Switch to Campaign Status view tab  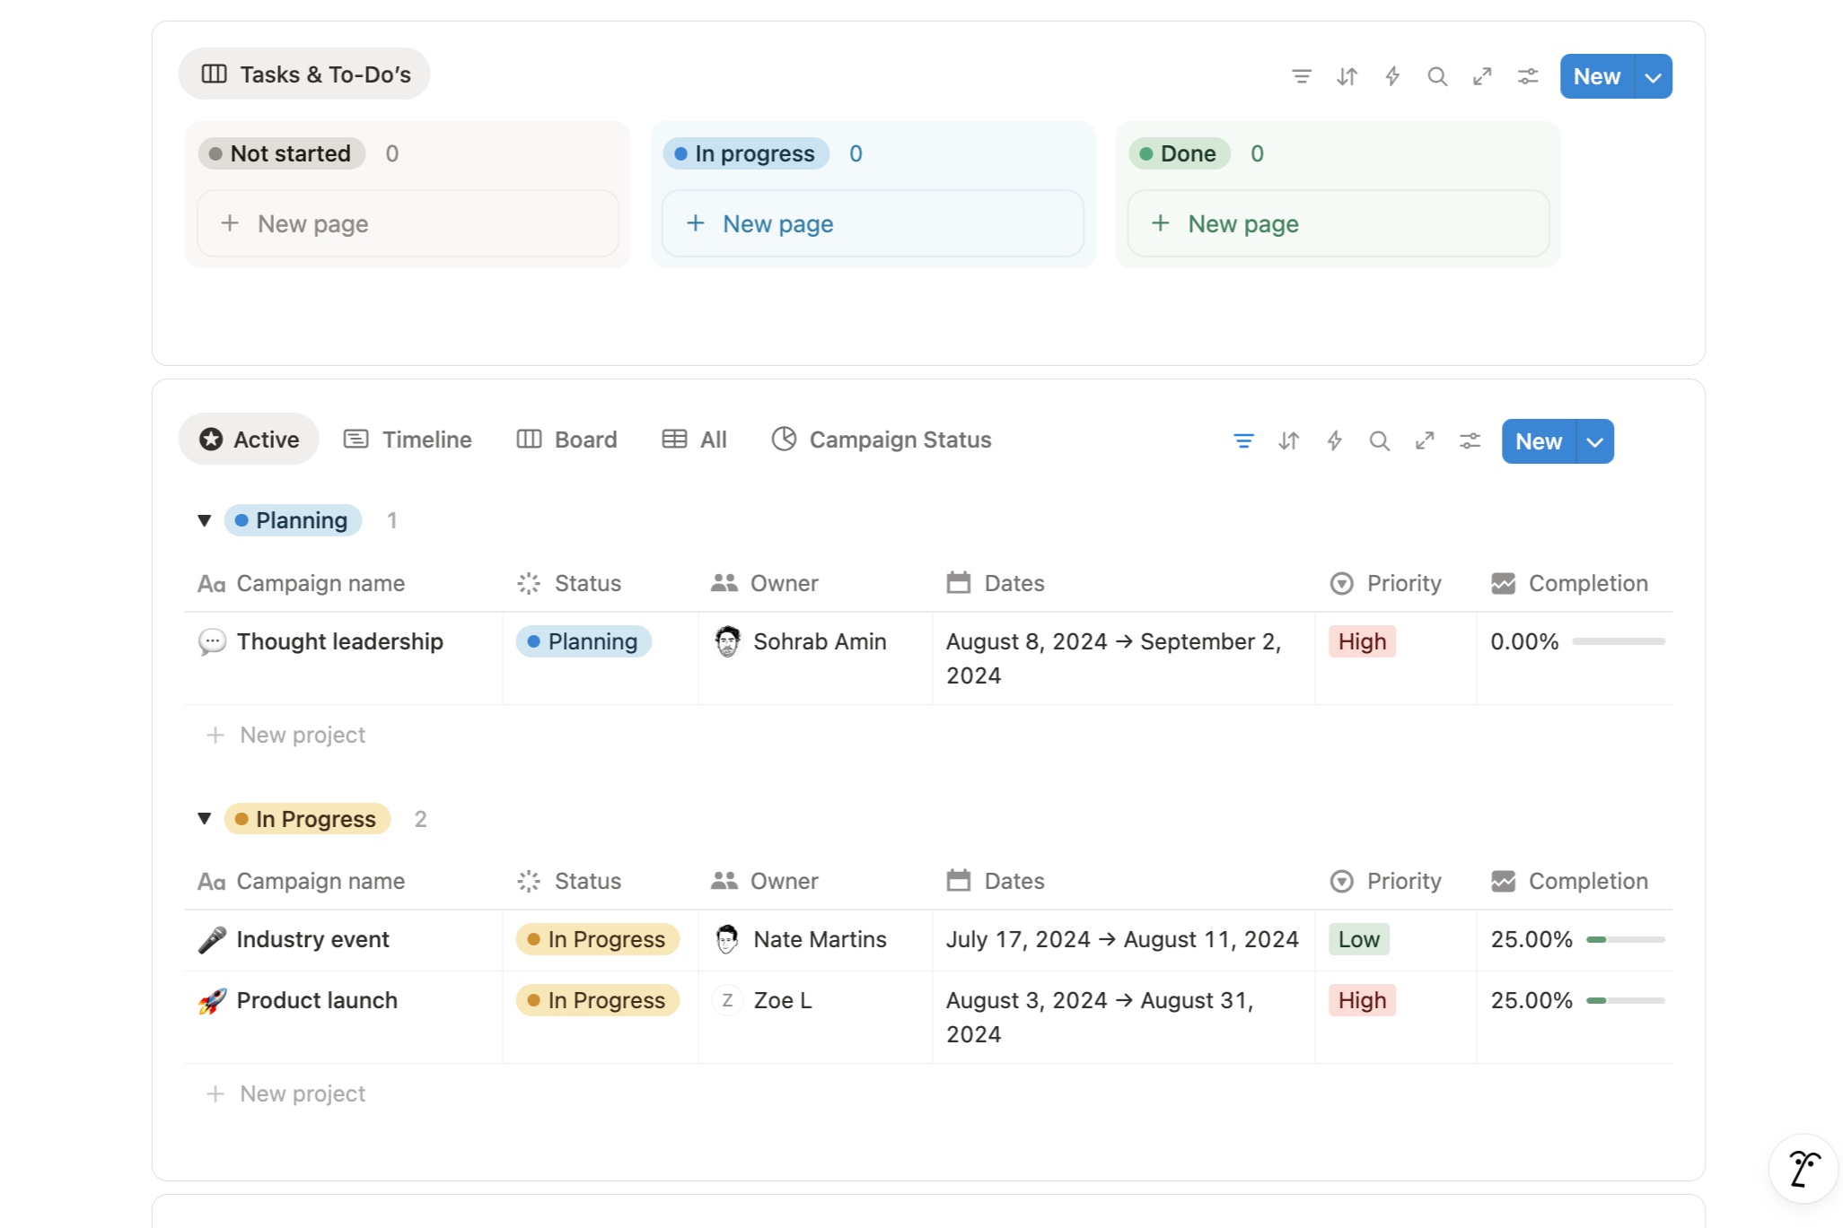[882, 440]
